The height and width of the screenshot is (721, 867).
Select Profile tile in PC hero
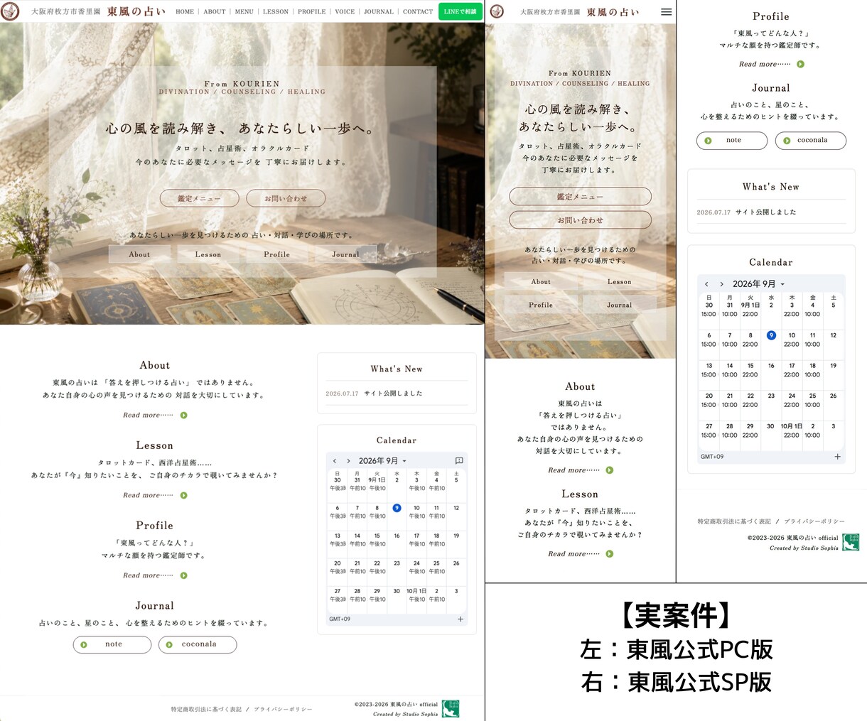click(277, 254)
